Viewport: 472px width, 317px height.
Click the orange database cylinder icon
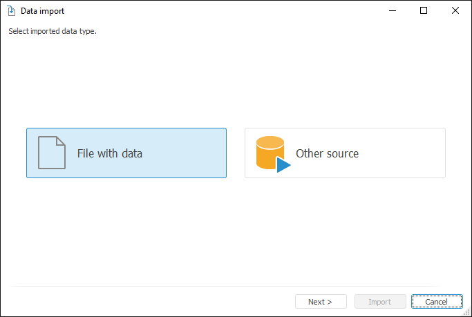coord(268,151)
